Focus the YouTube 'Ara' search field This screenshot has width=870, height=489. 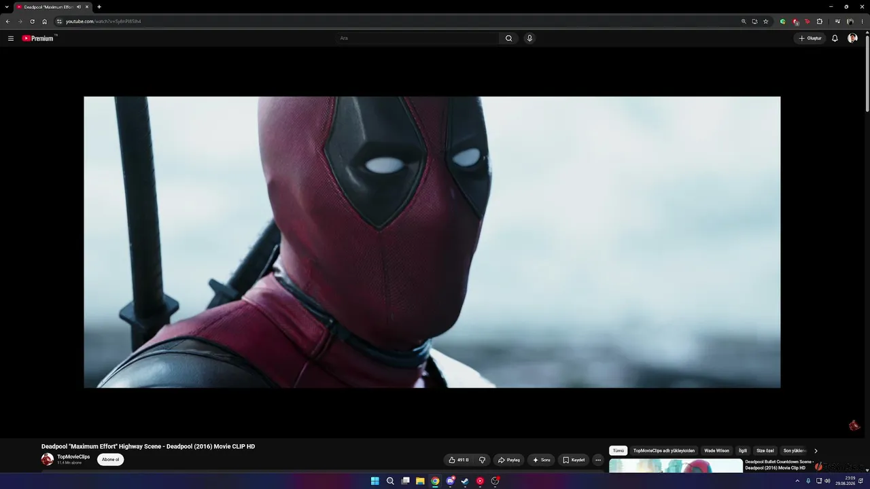tap(418, 38)
